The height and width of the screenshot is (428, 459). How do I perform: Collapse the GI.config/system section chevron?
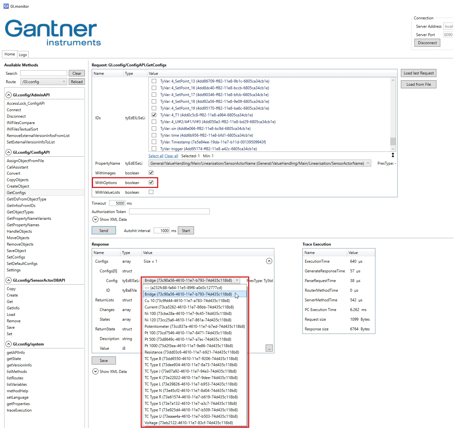click(x=9, y=344)
